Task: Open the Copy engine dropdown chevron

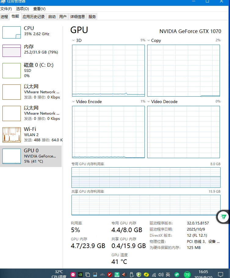Action: pyautogui.click(x=148, y=40)
